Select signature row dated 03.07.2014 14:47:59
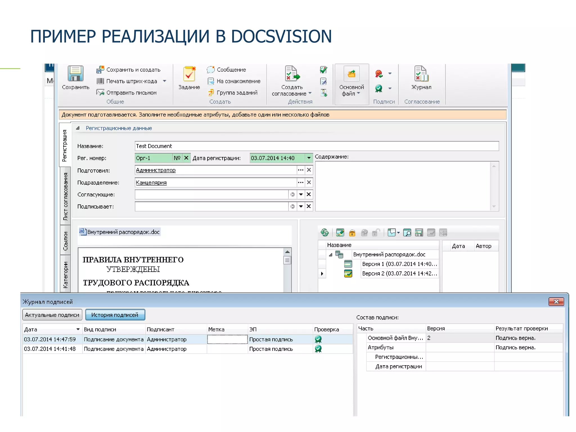The width and height of the screenshot is (576, 432). point(188,339)
